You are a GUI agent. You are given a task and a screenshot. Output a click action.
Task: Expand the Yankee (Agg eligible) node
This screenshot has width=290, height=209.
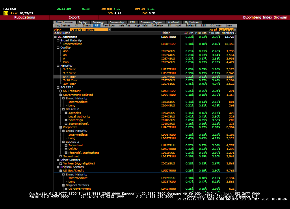pos(60,164)
